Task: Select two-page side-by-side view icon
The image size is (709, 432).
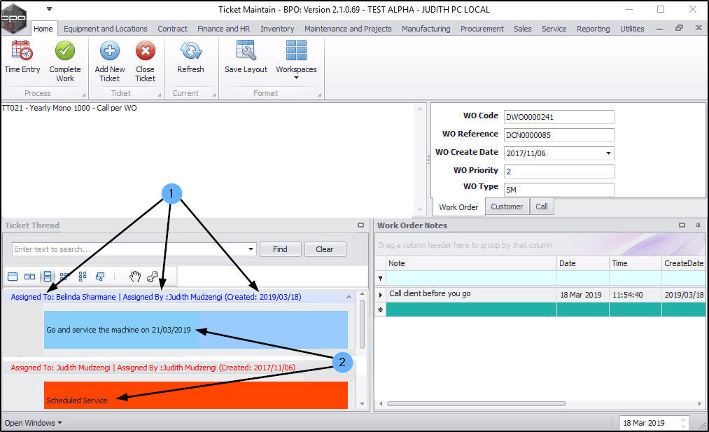Action: coord(30,277)
